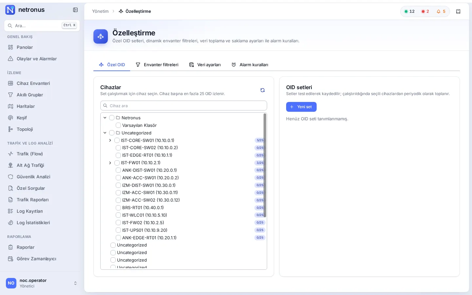Tick the BRS-RT01 (10.40.0.1) checkbox
The height and width of the screenshot is (295, 472).
[x=118, y=208]
